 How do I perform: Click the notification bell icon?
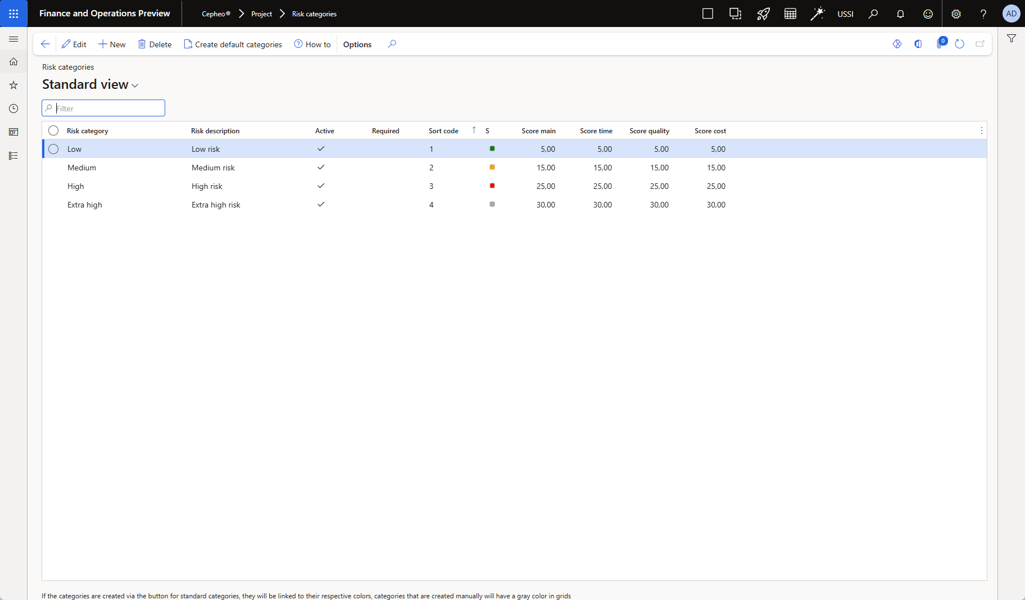[x=900, y=14]
